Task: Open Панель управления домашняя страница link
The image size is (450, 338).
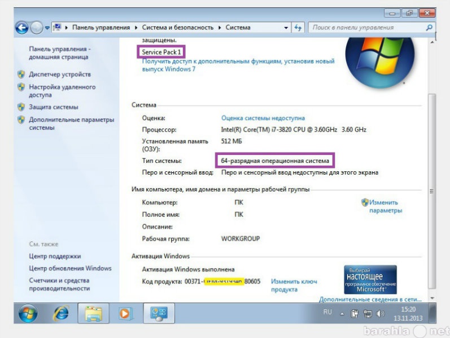Action: coord(59,53)
